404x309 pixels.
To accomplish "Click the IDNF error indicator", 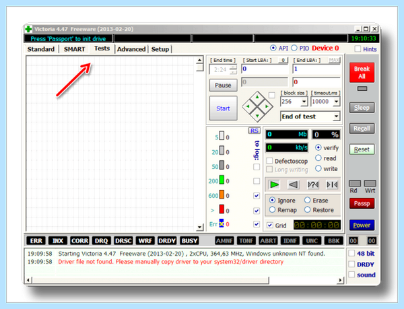I will coord(290,241).
